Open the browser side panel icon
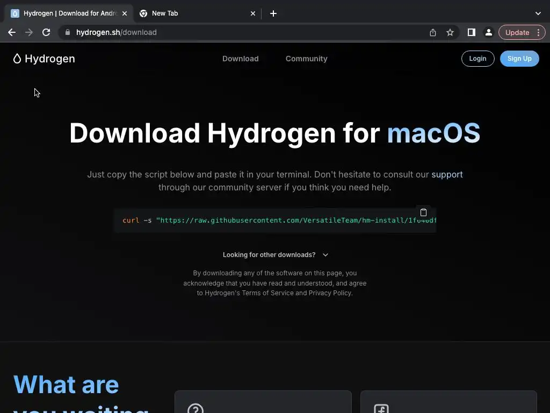 472,32
